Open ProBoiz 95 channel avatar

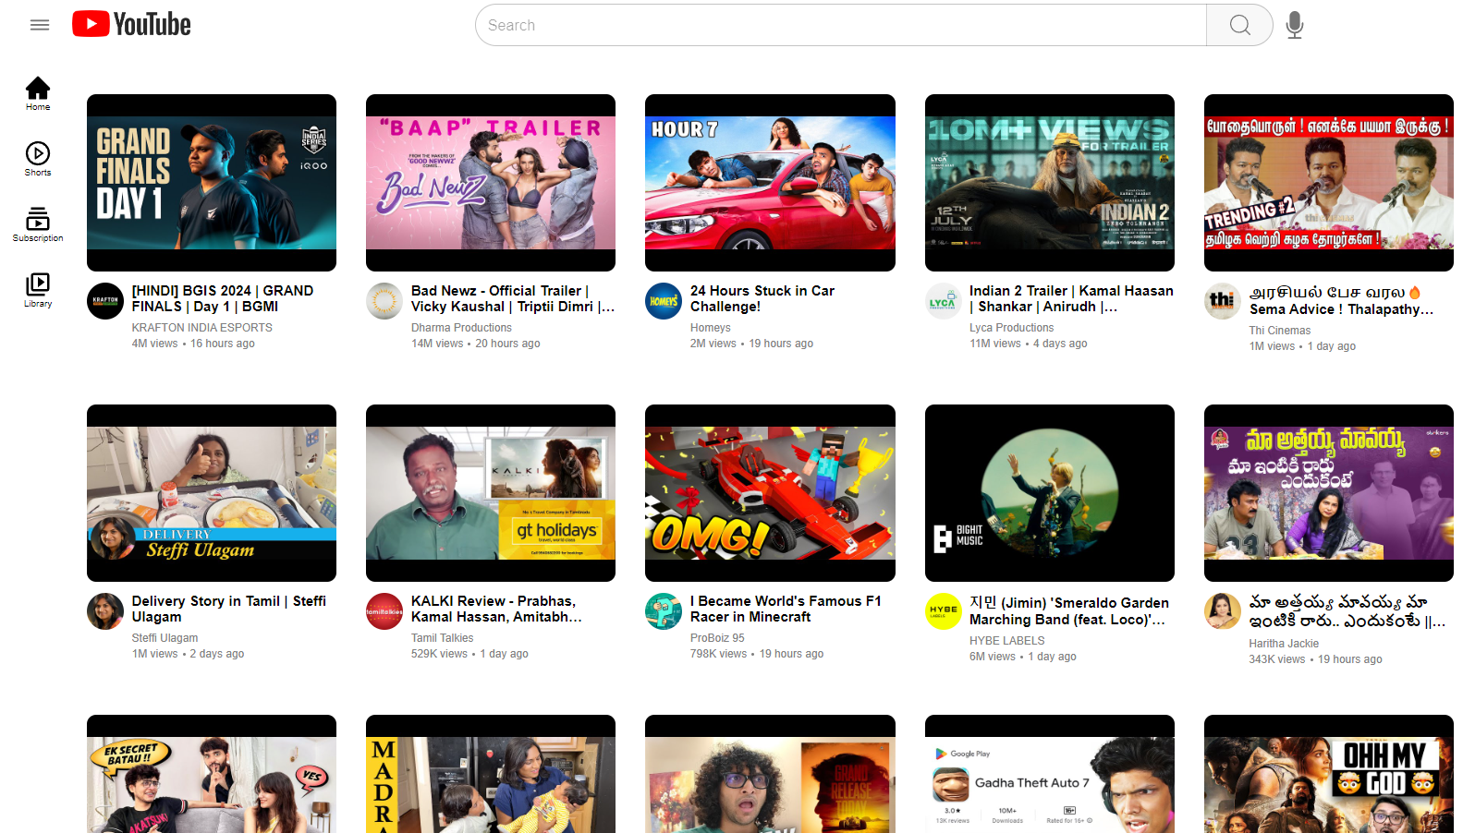tap(664, 611)
